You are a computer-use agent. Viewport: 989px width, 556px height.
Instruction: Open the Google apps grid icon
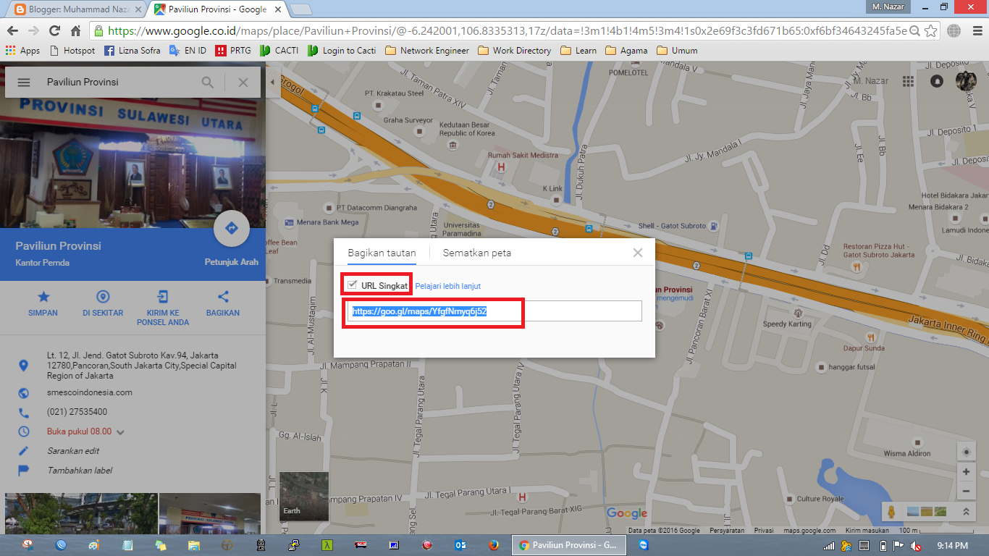pyautogui.click(x=908, y=81)
